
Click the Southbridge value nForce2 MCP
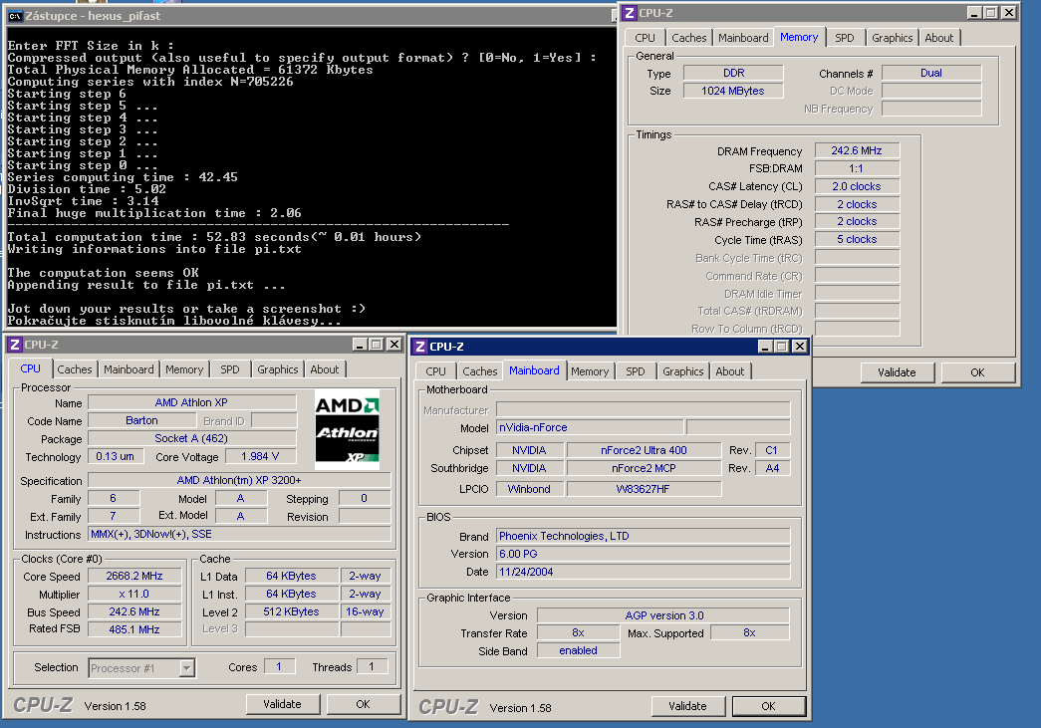pos(644,468)
